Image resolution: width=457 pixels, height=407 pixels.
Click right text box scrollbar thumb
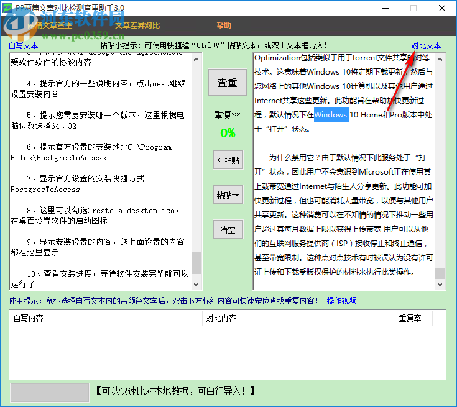point(440,273)
